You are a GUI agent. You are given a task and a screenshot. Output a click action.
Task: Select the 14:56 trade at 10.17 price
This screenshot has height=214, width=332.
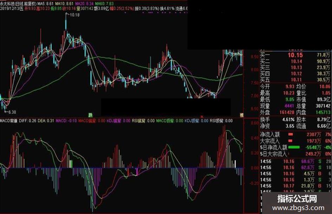click(295, 186)
